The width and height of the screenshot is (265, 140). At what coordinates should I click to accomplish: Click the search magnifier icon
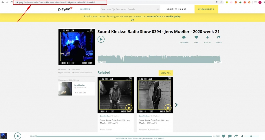pos(158,9)
